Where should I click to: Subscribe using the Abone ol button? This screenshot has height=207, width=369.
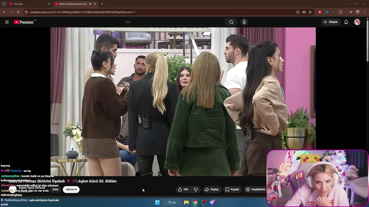[x=71, y=189]
